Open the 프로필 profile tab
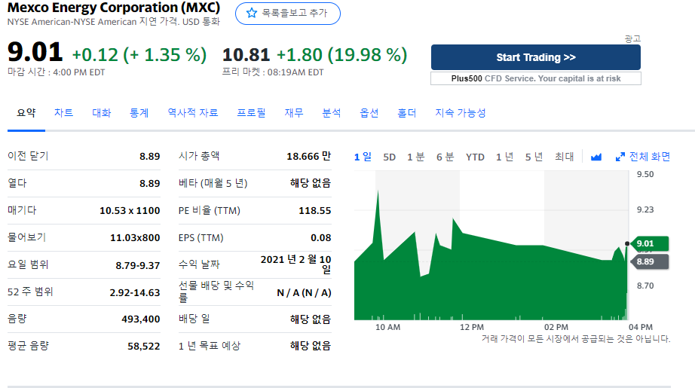This screenshot has width=695, height=388. [251, 113]
